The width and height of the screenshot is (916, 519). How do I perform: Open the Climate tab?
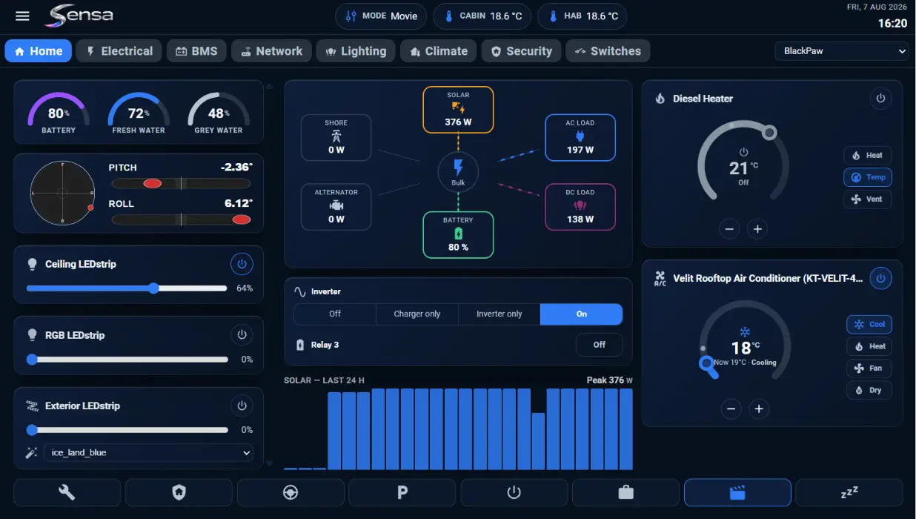tap(439, 51)
